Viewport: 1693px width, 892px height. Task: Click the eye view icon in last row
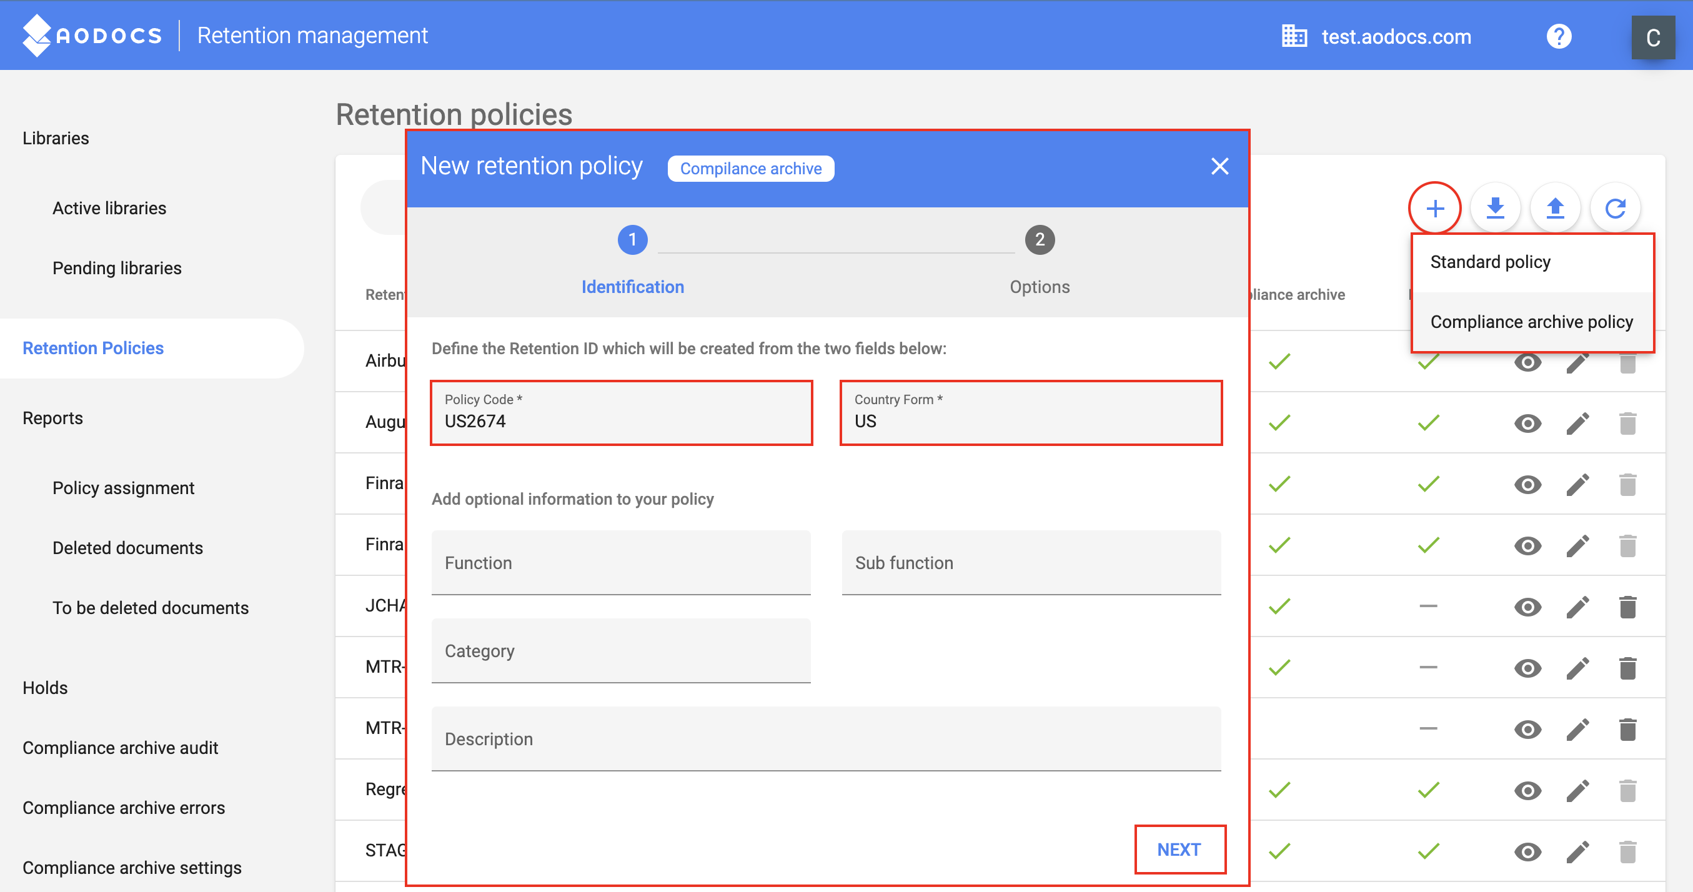(x=1527, y=851)
